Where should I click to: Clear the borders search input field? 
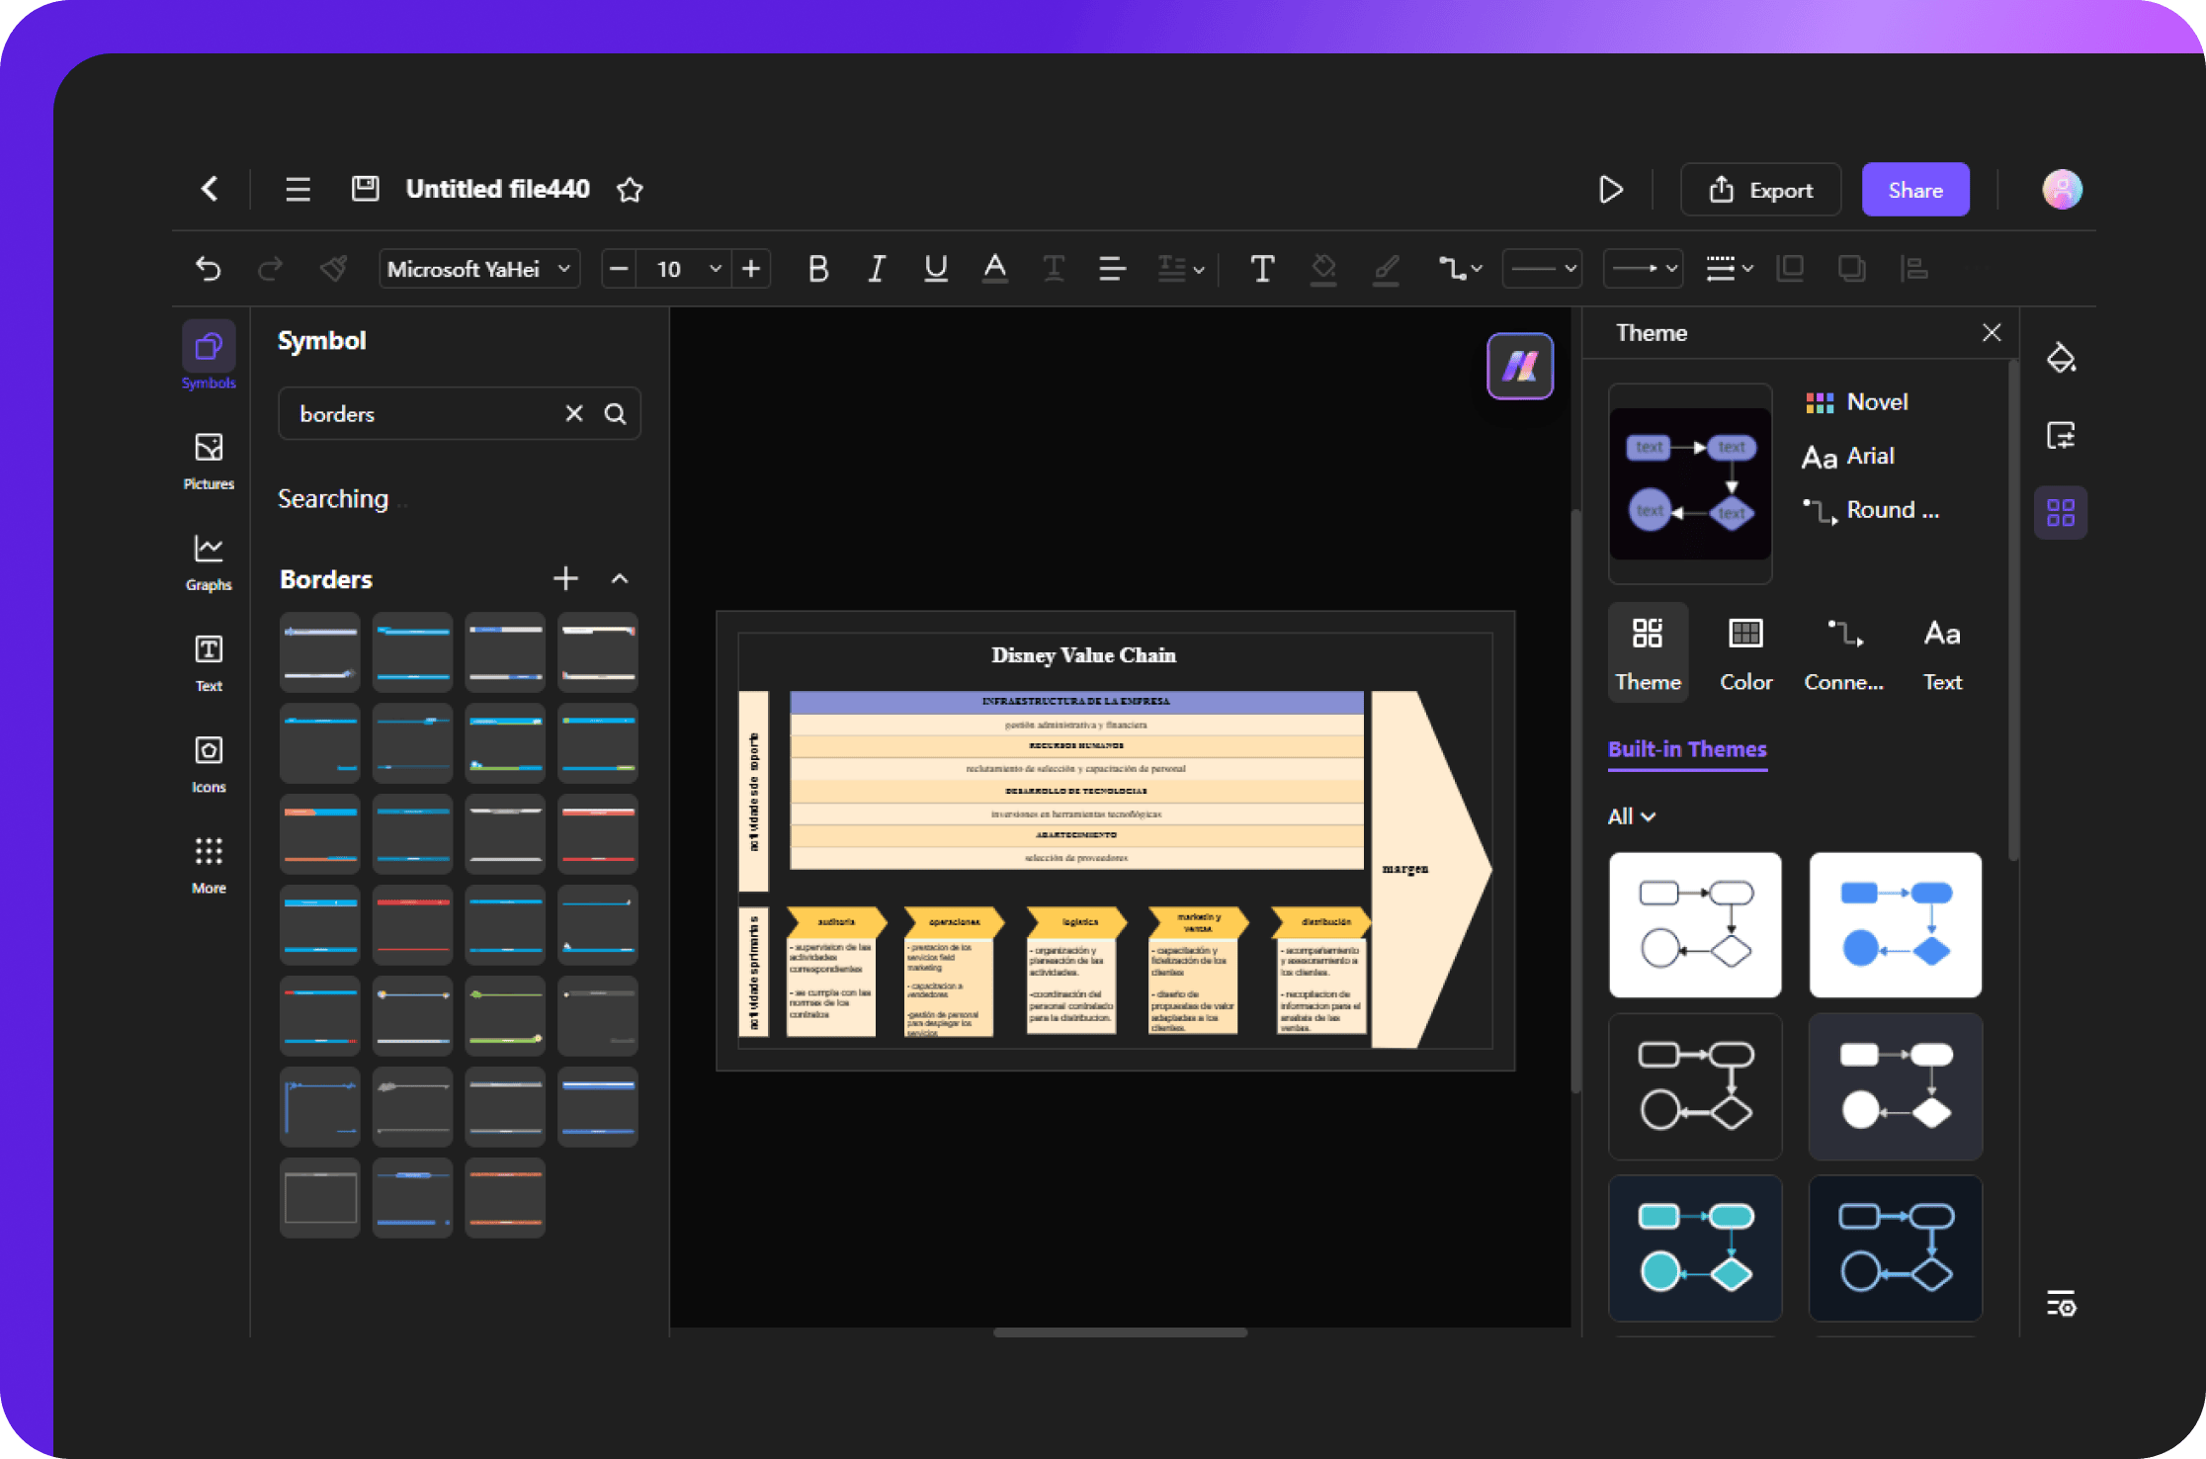(x=570, y=413)
